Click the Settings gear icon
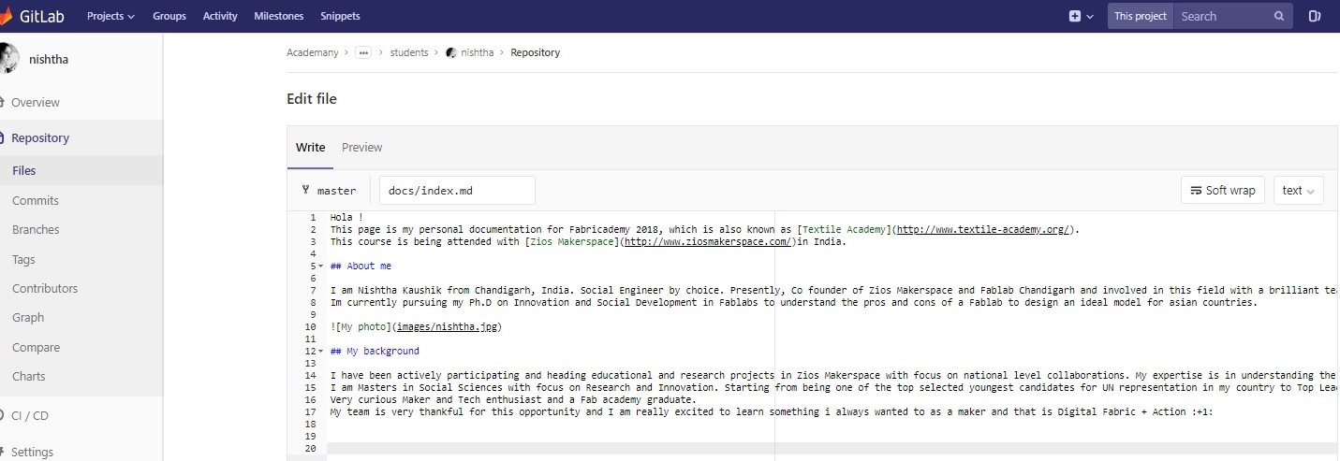1340x461 pixels. [x=2, y=452]
